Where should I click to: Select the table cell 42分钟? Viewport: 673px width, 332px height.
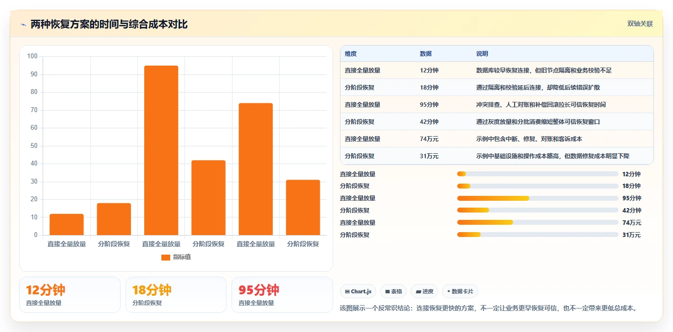click(x=429, y=122)
